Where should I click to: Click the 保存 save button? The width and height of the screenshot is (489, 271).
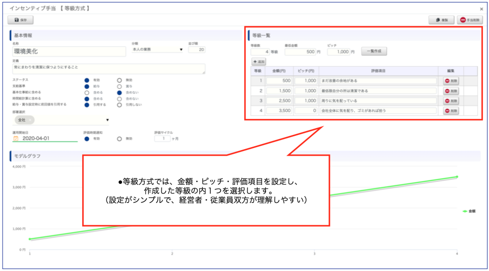[21, 20]
